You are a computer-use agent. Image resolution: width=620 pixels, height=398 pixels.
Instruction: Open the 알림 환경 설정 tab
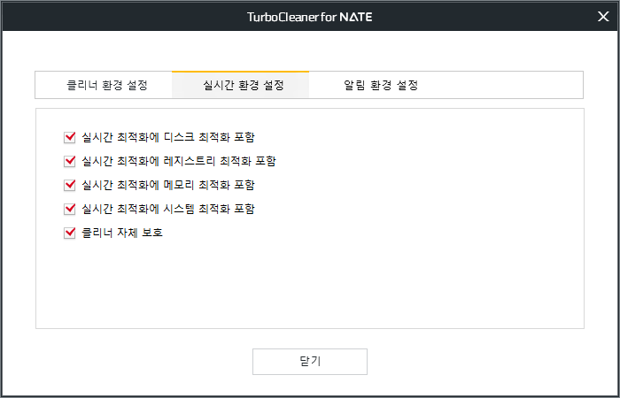[377, 85]
